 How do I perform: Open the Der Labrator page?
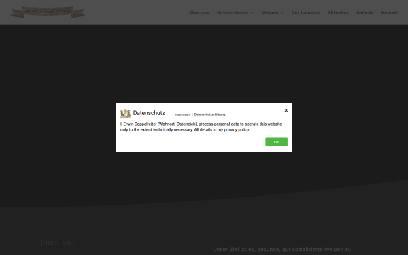(x=306, y=12)
